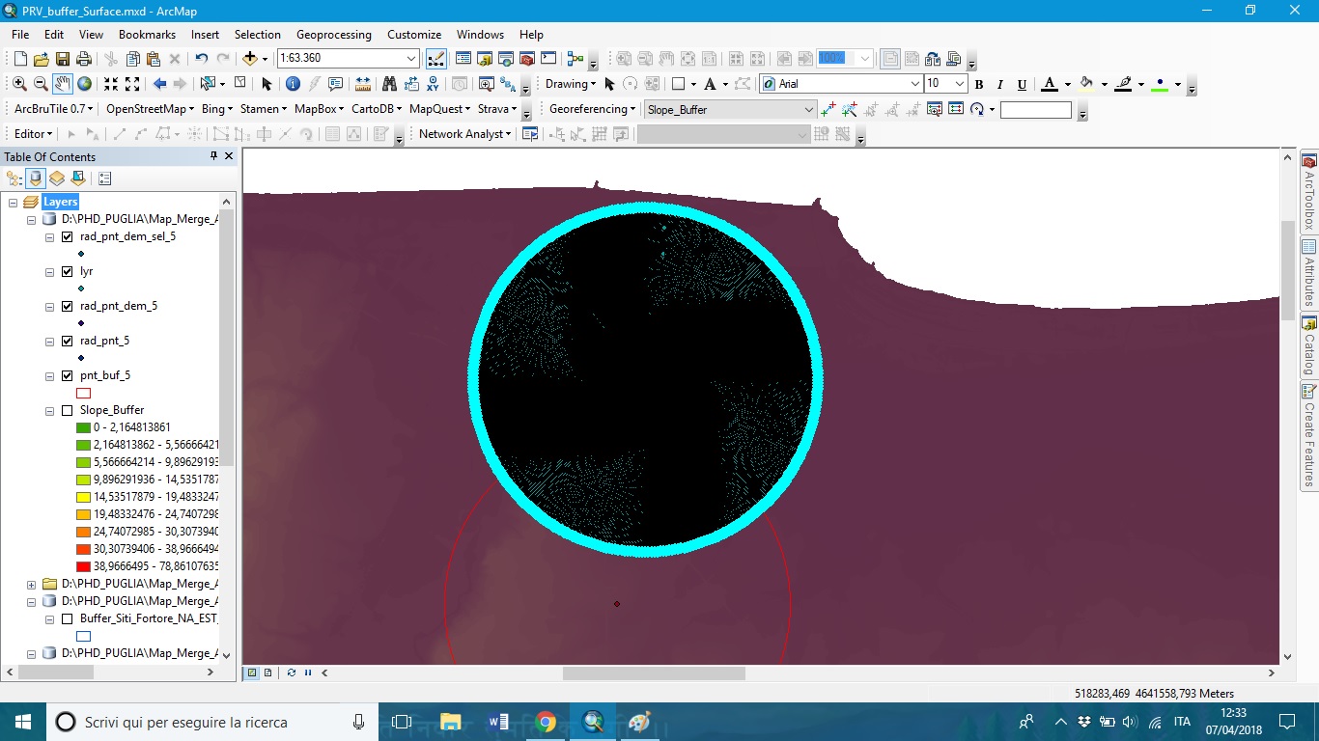
Task: Open the Editor menu button
Action: [x=33, y=134]
